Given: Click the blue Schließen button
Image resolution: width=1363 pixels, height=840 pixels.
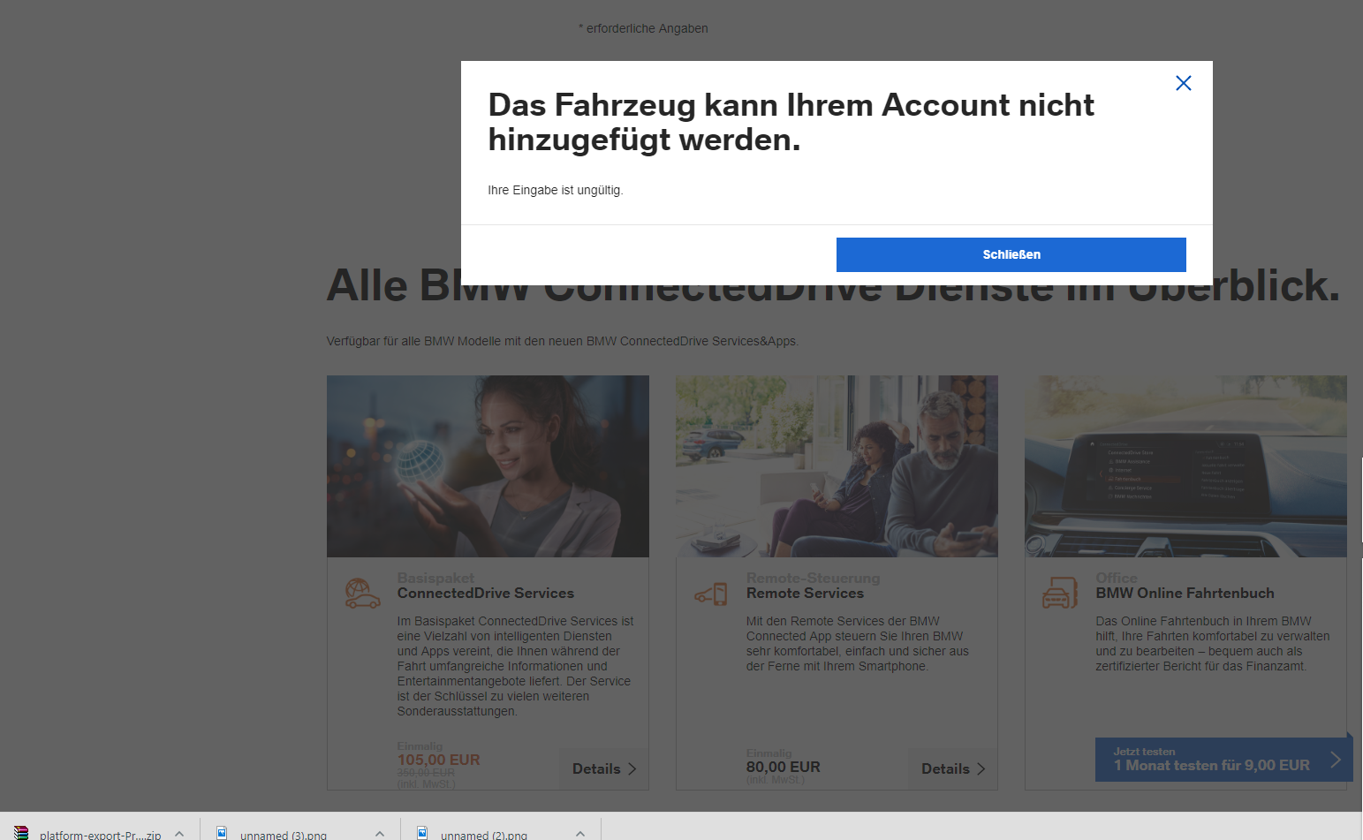Looking at the screenshot, I should (x=1011, y=254).
